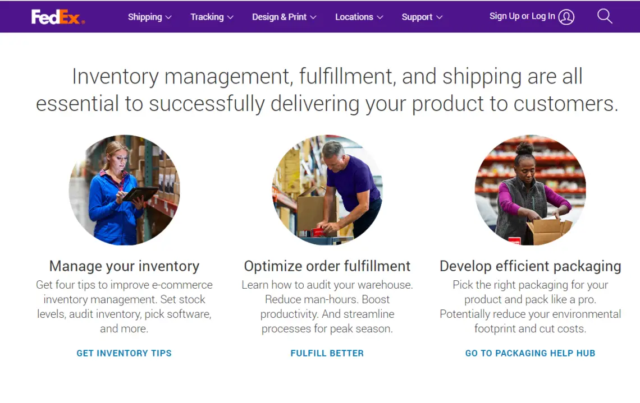
Task: Select the Tracking menu item
Action: click(207, 17)
